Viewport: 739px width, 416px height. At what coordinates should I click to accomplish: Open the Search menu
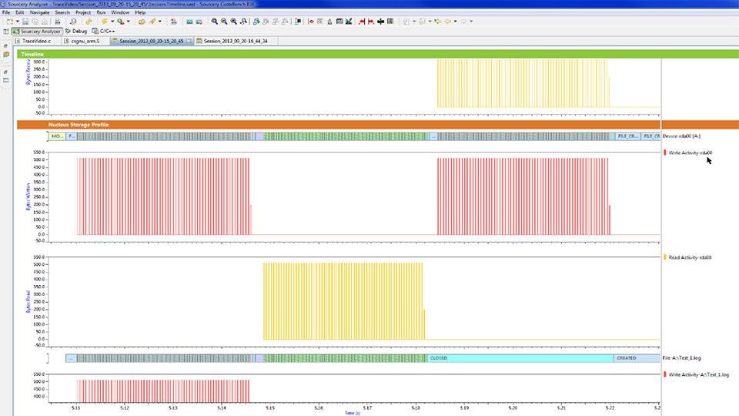(x=62, y=12)
